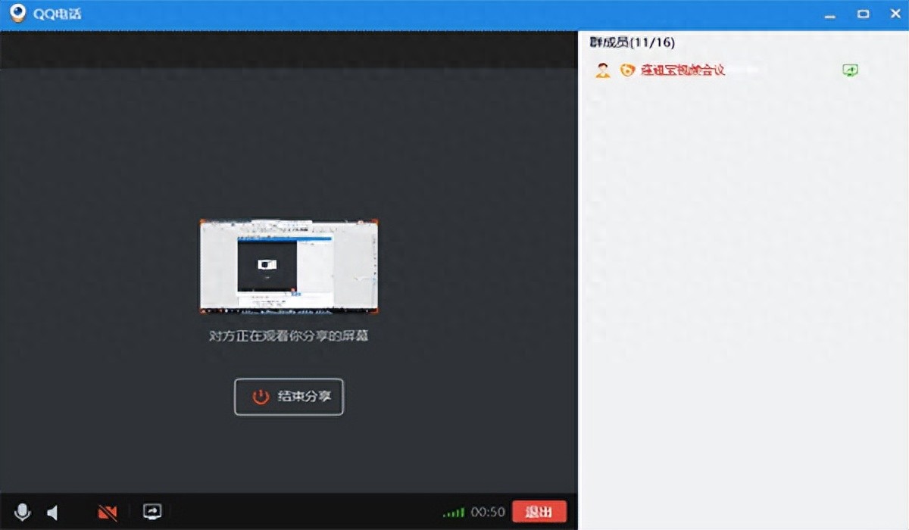Click the blue title bar of the window
This screenshot has height=530, width=909.
[379, 13]
